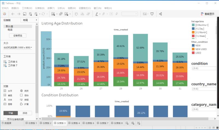The height and width of the screenshot is (130, 219).
Task: Click the 智能显示 button
Action: pos(208,14)
